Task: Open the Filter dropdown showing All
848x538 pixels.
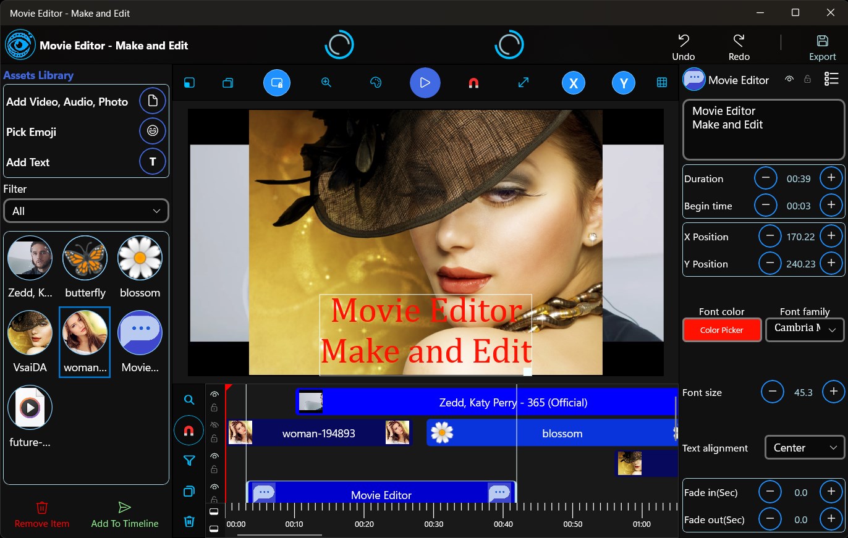Action: pos(86,211)
